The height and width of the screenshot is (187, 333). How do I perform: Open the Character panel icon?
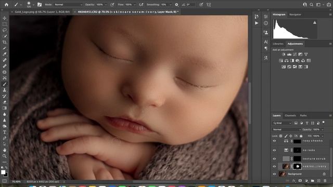click(x=266, y=42)
